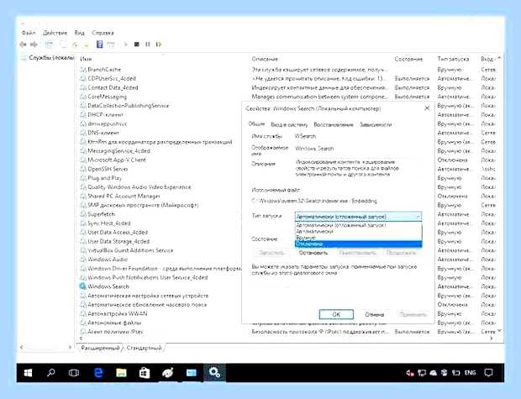Close the Windows Search properties dialog
This screenshot has width=521, height=399.
tap(427, 108)
